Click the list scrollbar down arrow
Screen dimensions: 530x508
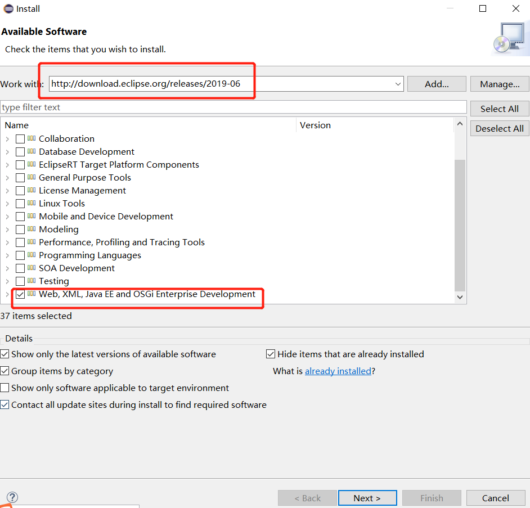coord(460,297)
